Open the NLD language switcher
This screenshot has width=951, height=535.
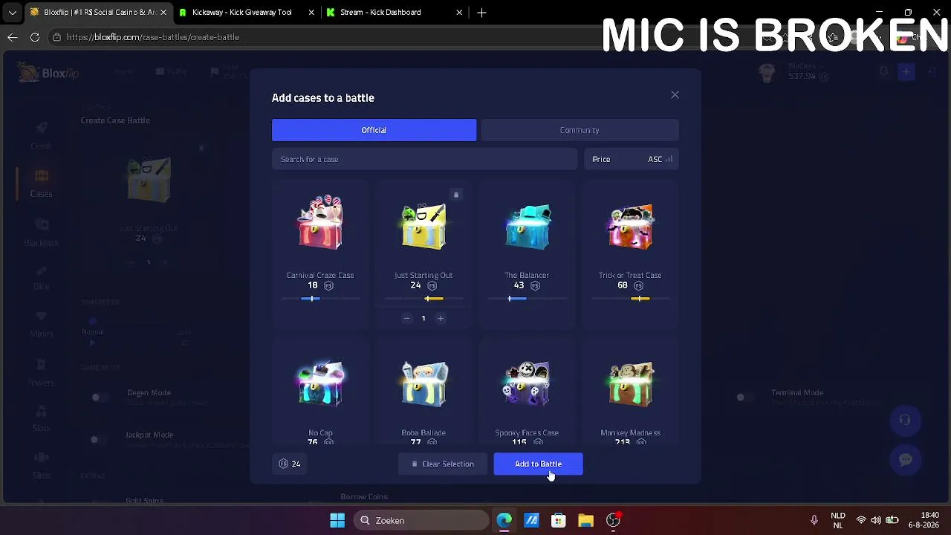(838, 520)
